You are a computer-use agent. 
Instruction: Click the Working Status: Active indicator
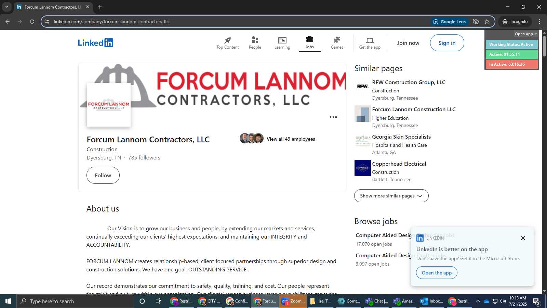(511, 44)
